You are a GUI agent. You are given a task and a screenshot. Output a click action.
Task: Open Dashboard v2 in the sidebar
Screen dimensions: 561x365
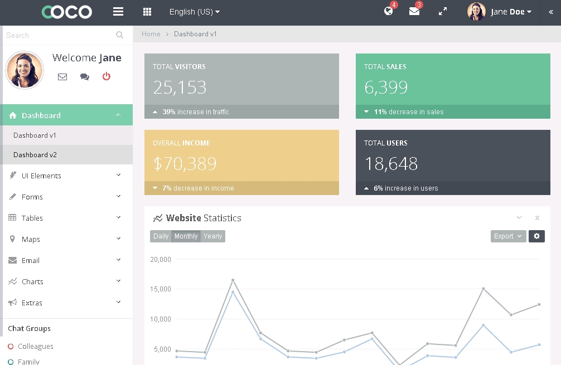tap(35, 155)
